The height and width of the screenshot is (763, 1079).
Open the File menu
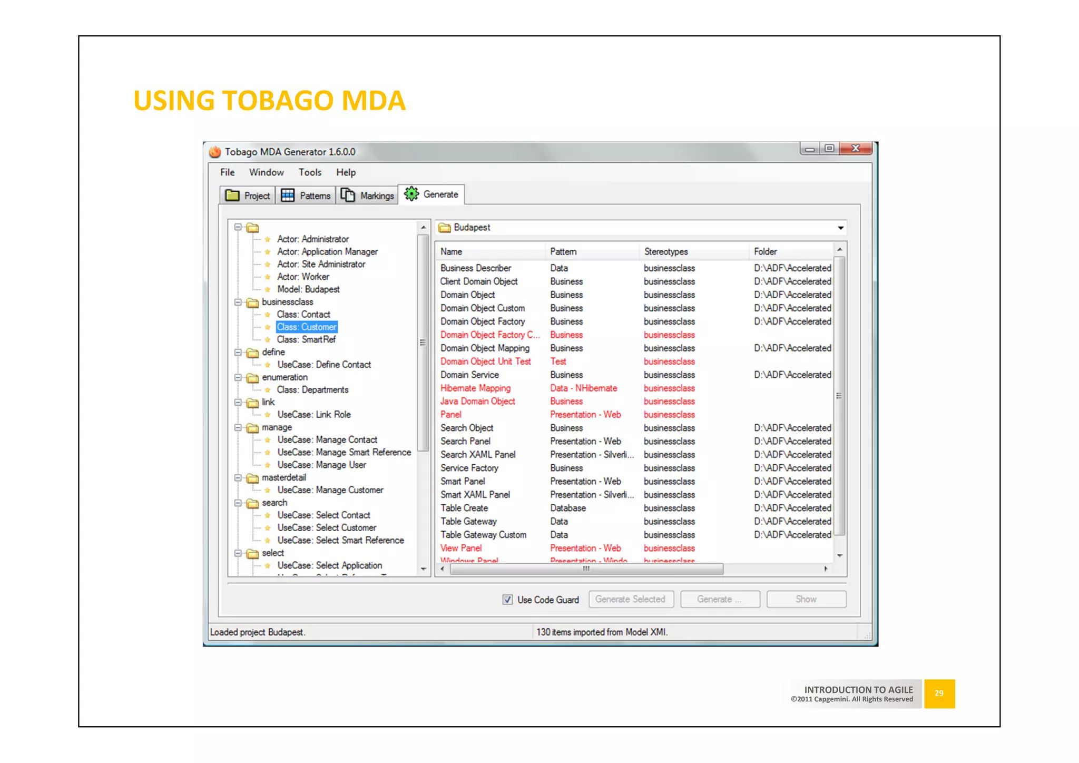[228, 172]
